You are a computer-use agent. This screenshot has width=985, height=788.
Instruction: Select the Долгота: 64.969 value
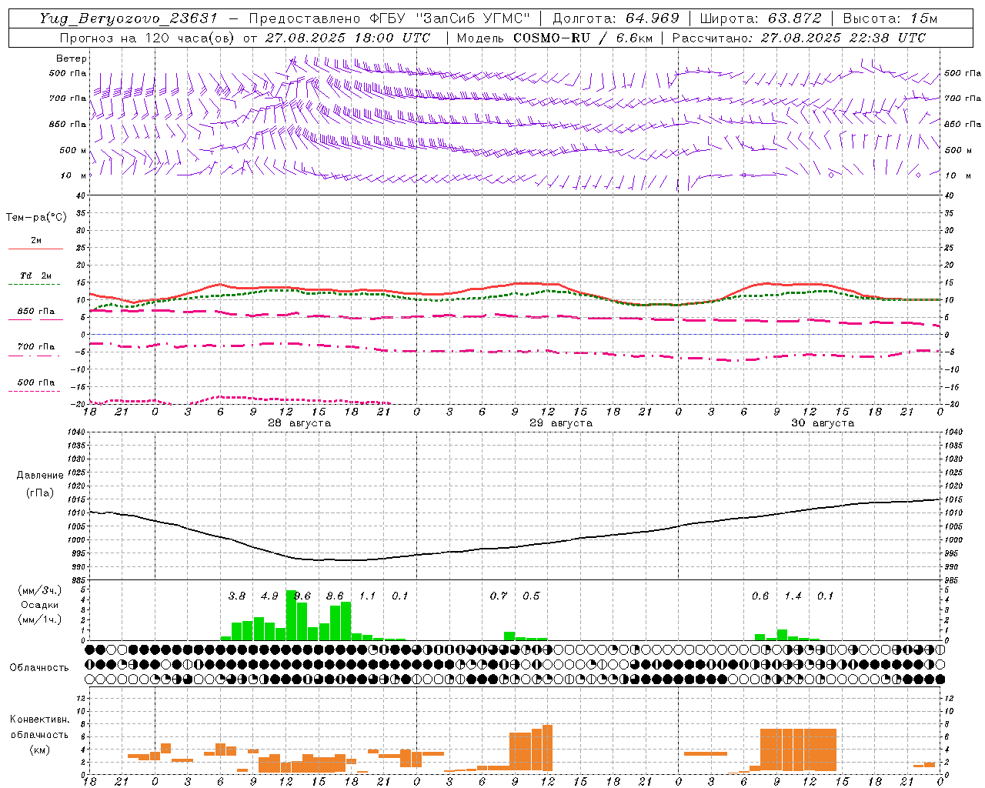click(616, 18)
